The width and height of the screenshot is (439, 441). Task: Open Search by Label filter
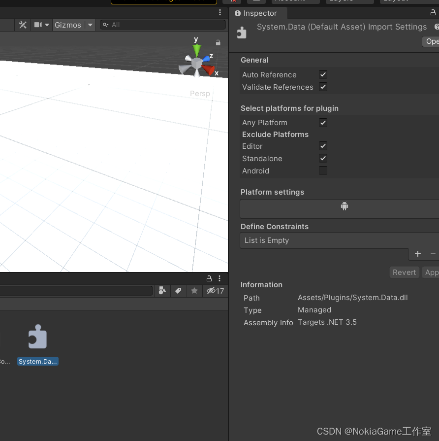(x=178, y=291)
